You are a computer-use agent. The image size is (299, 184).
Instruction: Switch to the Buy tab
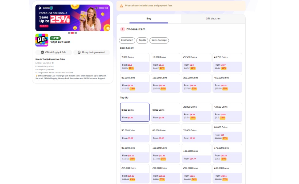tap(149, 19)
